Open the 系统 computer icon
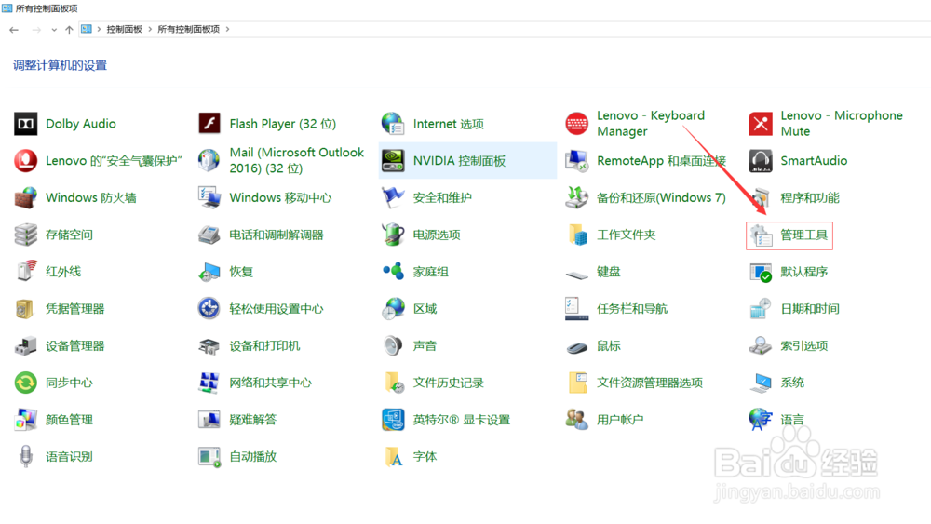 (761, 383)
